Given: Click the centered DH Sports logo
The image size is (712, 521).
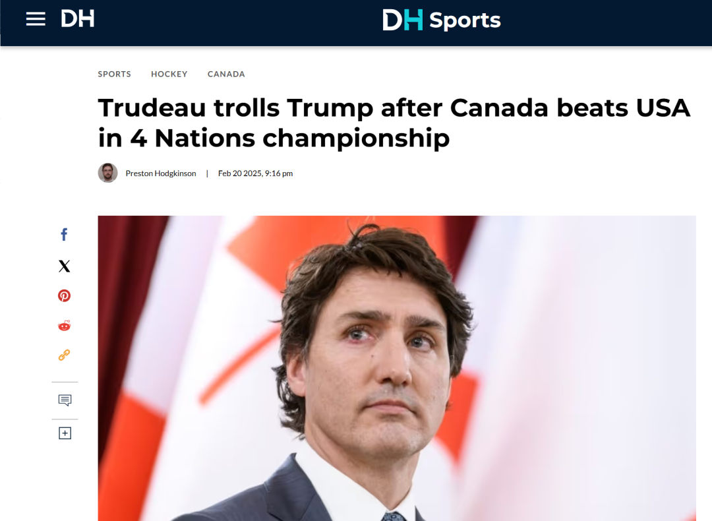Looking at the screenshot, I should pyautogui.click(x=441, y=20).
